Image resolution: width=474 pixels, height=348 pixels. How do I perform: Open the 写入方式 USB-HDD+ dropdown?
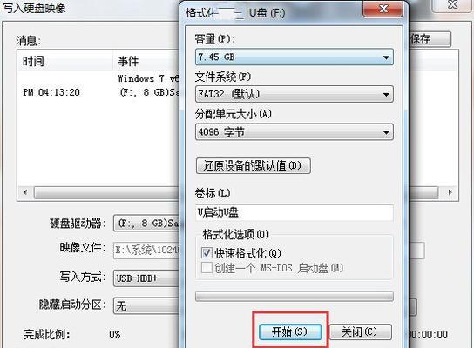pyautogui.click(x=146, y=278)
